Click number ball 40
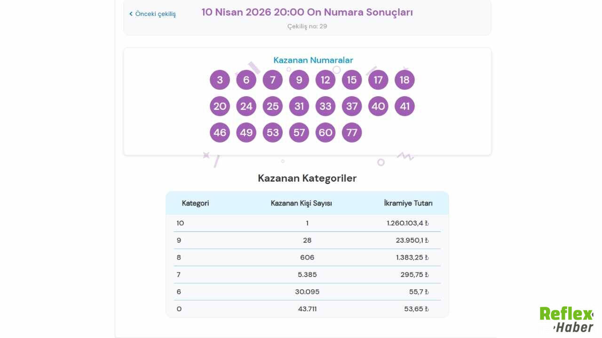 coord(378,106)
